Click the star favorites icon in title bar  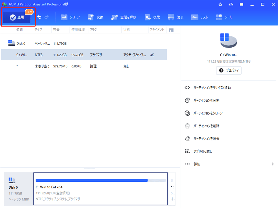pyautogui.click(x=220, y=4)
